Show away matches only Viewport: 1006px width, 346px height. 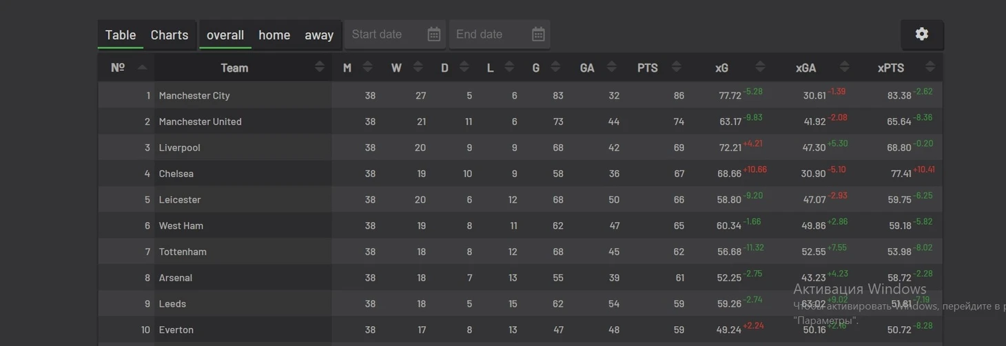click(x=319, y=35)
